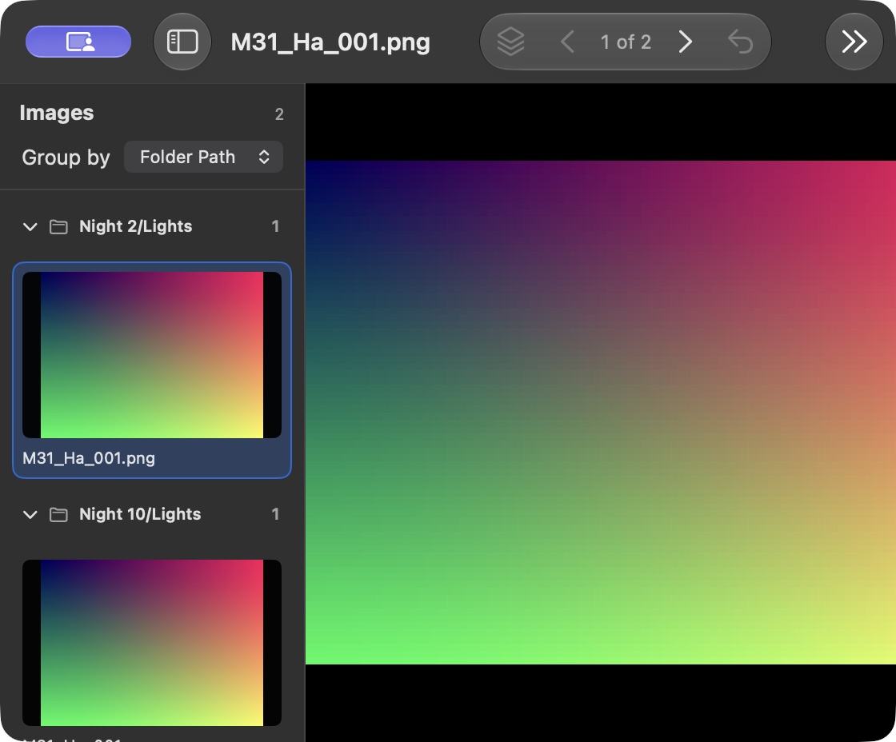This screenshot has height=742, width=896.
Task: Go to the previous image arrow
Action: click(x=567, y=42)
